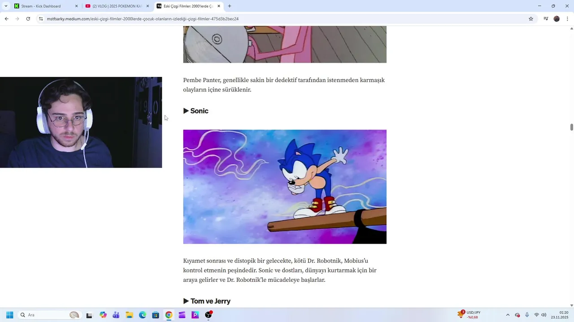Open the media controls icon in Chrome toolbar
This screenshot has width=574, height=322.
[x=546, y=19]
